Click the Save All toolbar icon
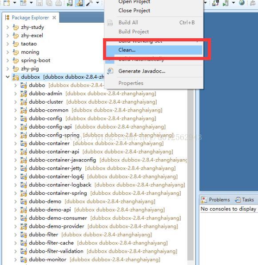The width and height of the screenshot is (258, 265). [49, 3]
